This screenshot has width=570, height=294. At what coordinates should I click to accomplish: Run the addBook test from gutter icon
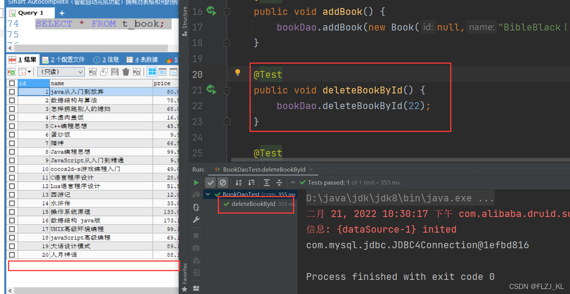[211, 11]
